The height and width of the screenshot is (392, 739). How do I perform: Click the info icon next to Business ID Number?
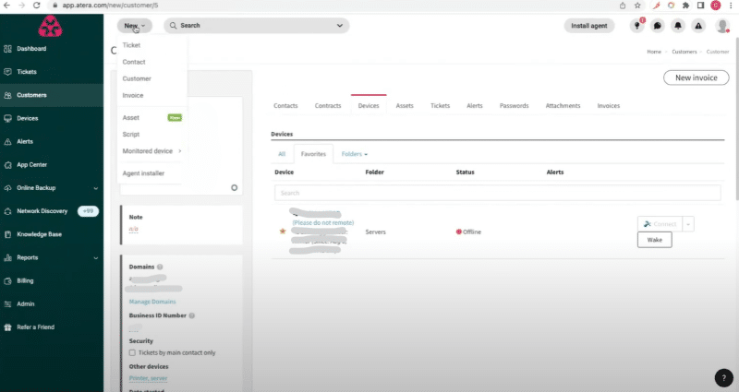tap(192, 315)
